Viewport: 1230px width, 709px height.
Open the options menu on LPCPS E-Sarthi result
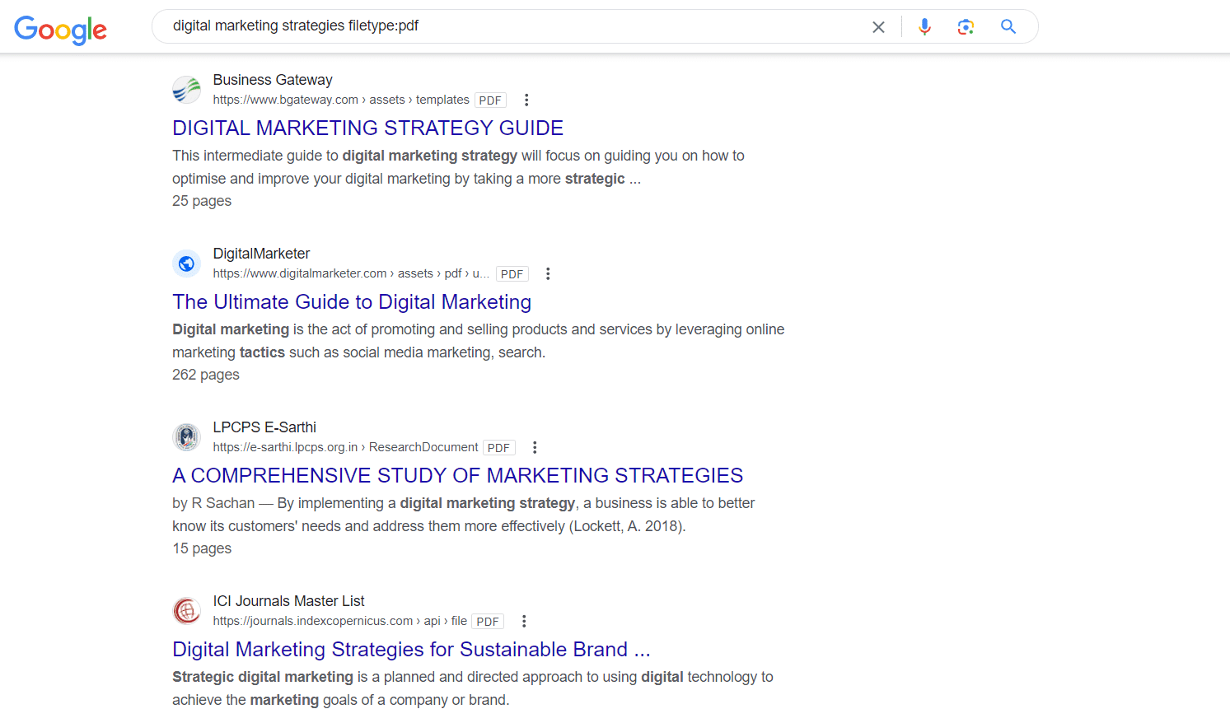tap(535, 446)
